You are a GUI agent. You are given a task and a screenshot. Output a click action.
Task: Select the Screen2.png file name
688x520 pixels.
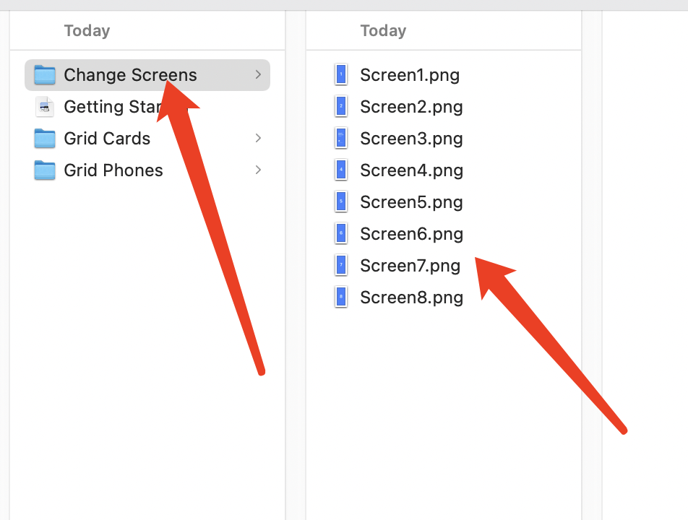coord(411,107)
